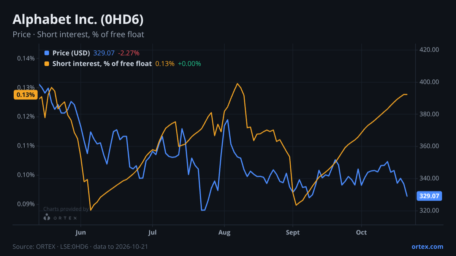This screenshot has width=456, height=256.
Task: Click the Source: ORTEX data footer text
Action: [80, 247]
